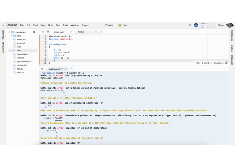Open the Edit menu
This screenshot has height=167, width=235.
tap(28, 25)
